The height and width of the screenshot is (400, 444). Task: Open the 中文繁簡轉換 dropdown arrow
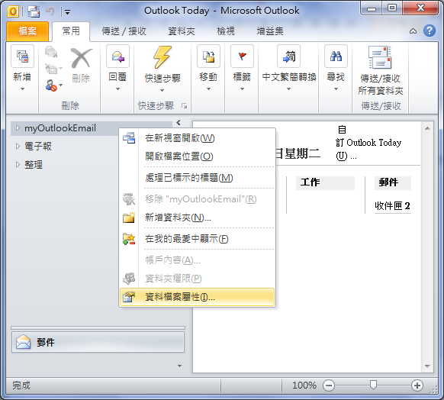tap(289, 89)
